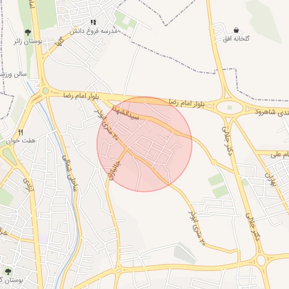
Task: Click the restaurant fork-and-knife icon for هفت خوان
Action: [x=21, y=133]
